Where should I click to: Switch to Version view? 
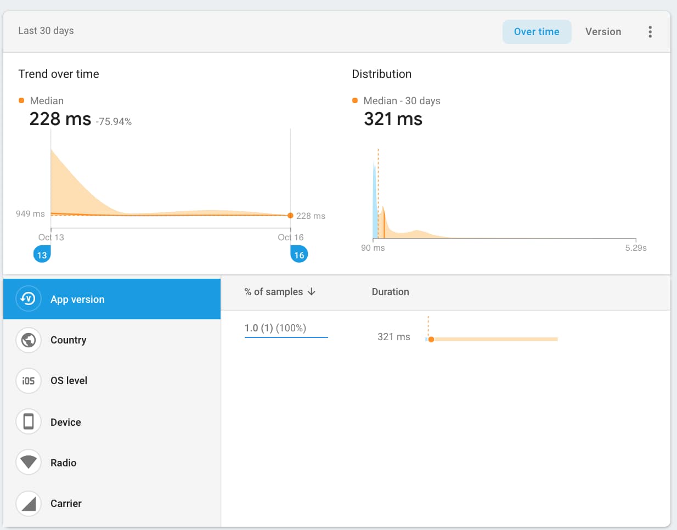click(x=603, y=32)
